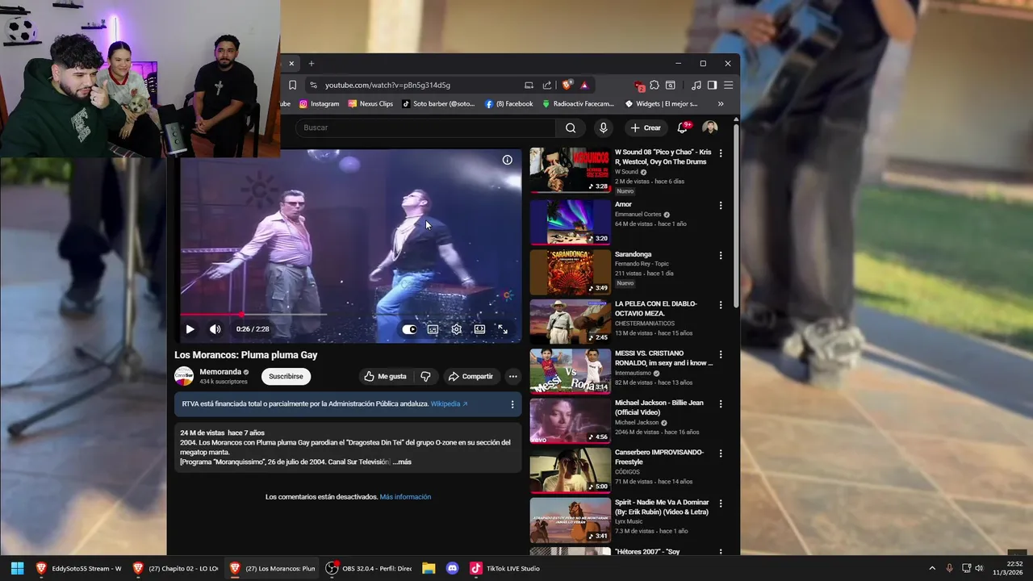
Task: Switch to EddySoto55 Stream taskbar window
Action: click(x=78, y=568)
